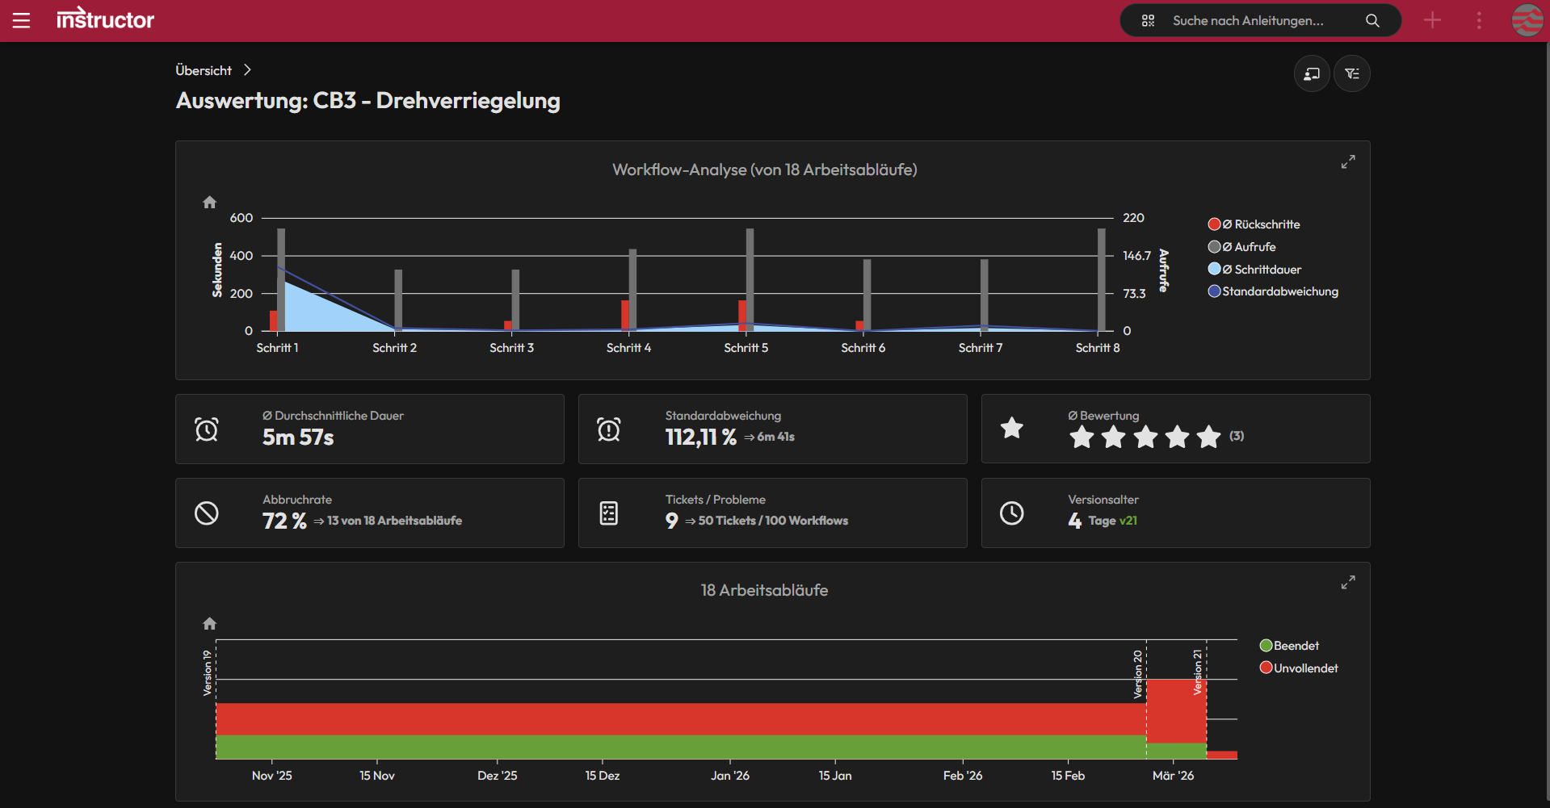Reset the Arbeitsabläufe chart with home icon

209,623
